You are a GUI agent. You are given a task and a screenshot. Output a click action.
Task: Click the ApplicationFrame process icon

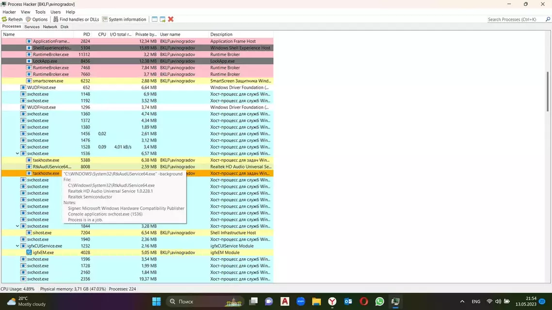point(29,41)
